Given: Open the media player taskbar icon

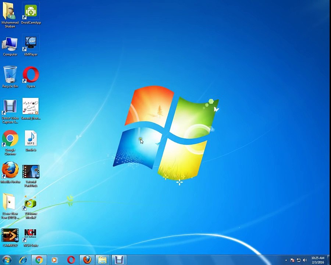Looking at the screenshot, I should click(x=54, y=260).
